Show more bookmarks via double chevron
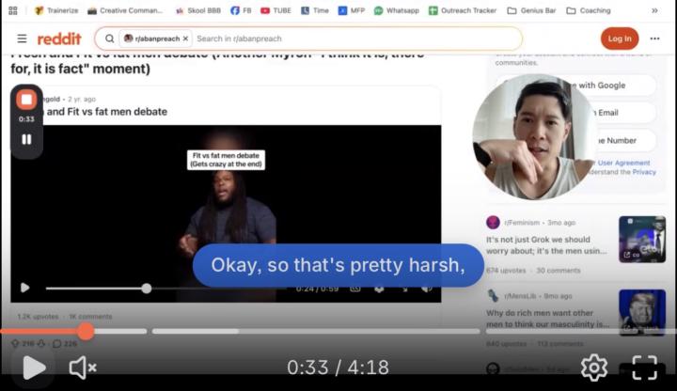Viewport: 677px width, 391px height. pyautogui.click(x=654, y=10)
